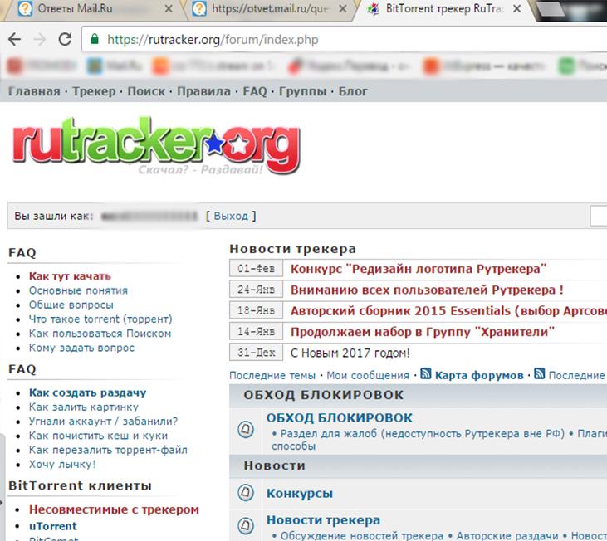
Task: Open news С Новым 2017 годом!
Action: pos(350,353)
